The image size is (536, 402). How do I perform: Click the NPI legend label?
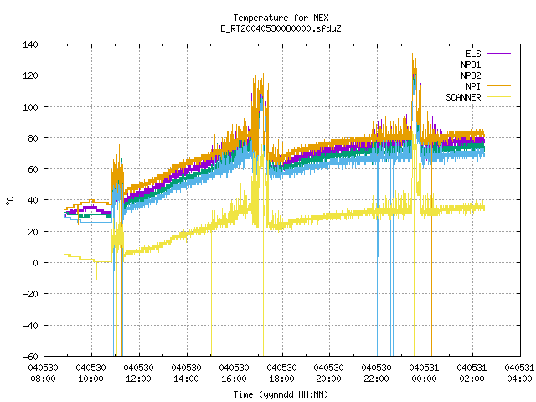pos(473,86)
